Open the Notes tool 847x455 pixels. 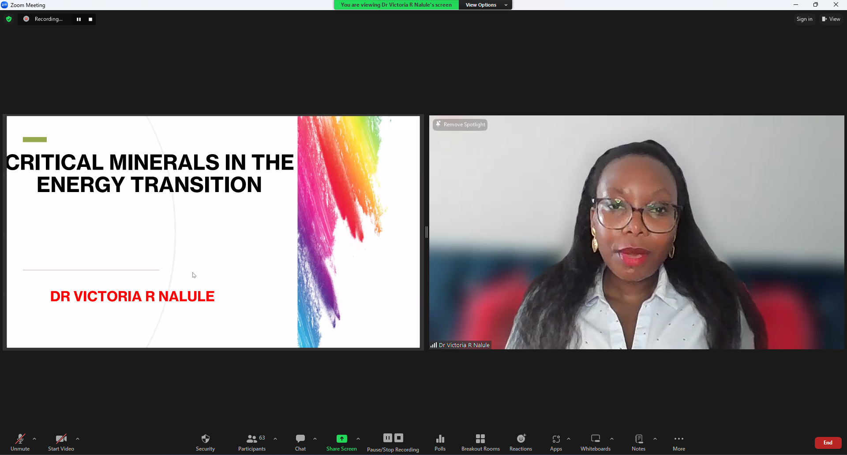pyautogui.click(x=638, y=442)
